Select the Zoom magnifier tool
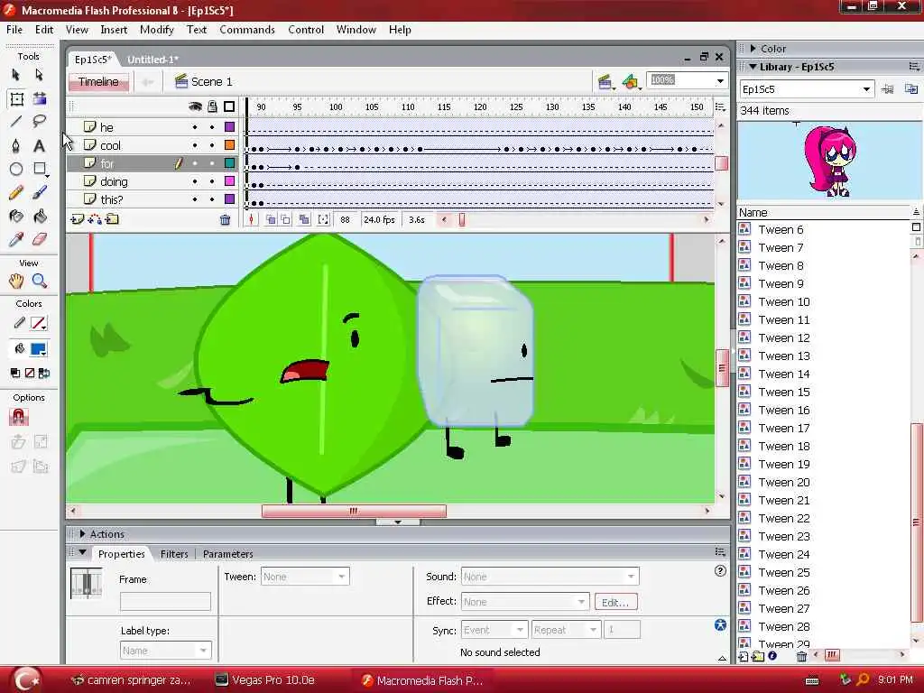 tap(40, 282)
